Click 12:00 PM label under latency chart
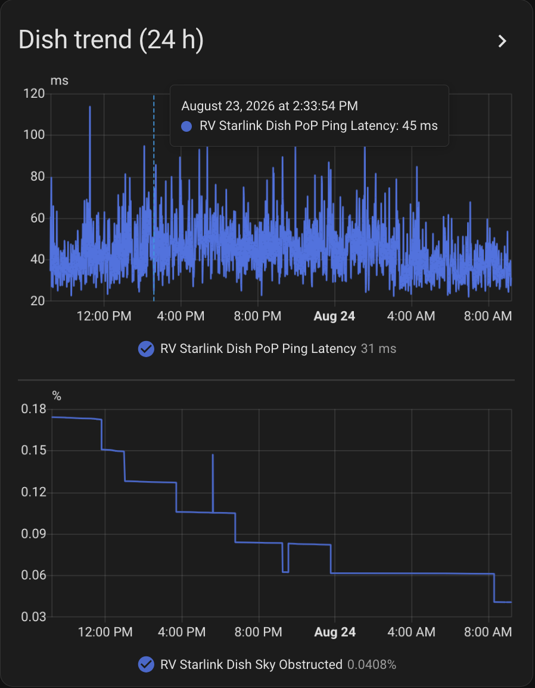 pos(104,316)
